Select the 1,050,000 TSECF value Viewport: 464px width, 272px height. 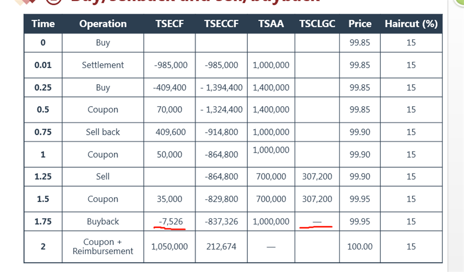pyautogui.click(x=170, y=246)
